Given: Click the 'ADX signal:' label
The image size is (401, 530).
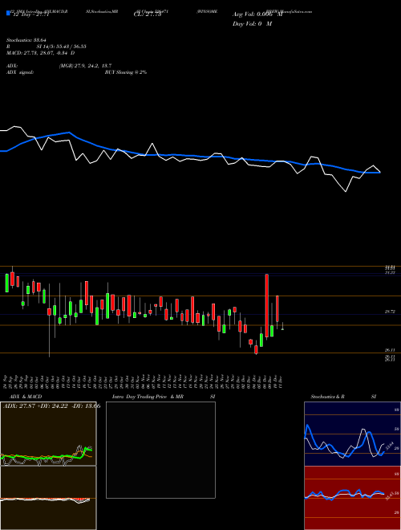Looking at the screenshot, I should (x=20, y=72).
